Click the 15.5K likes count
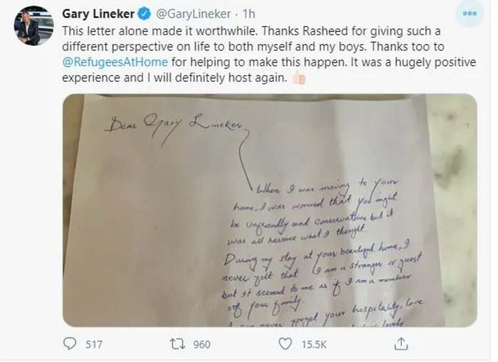This screenshot has width=498, height=362. point(312,344)
